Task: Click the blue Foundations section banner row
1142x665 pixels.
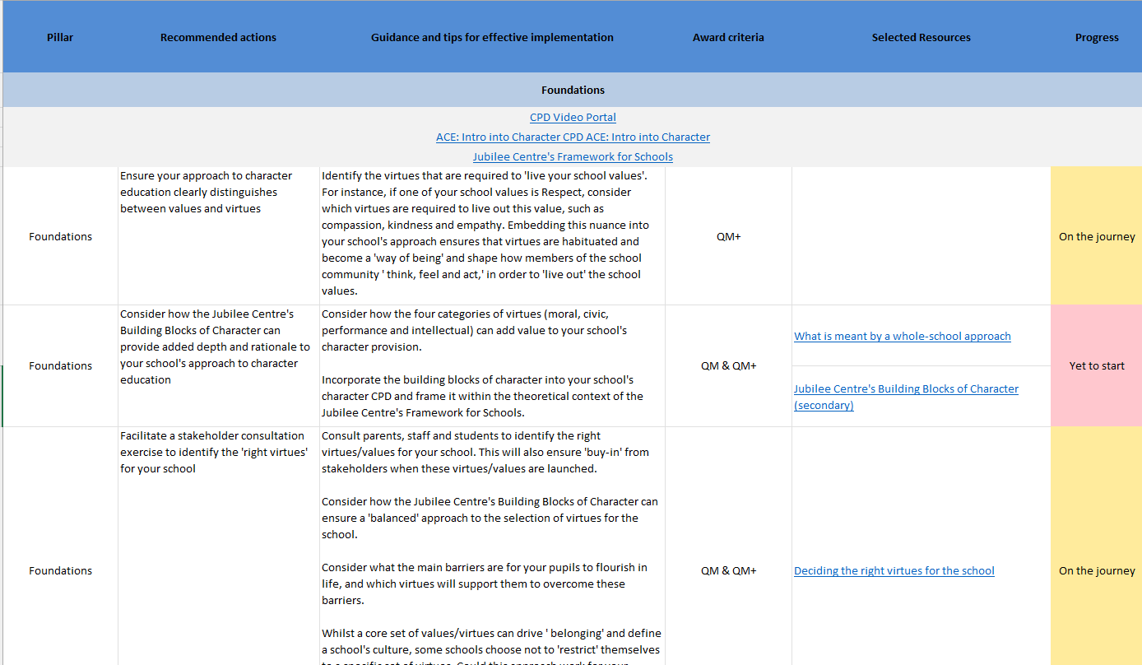Action: (573, 91)
